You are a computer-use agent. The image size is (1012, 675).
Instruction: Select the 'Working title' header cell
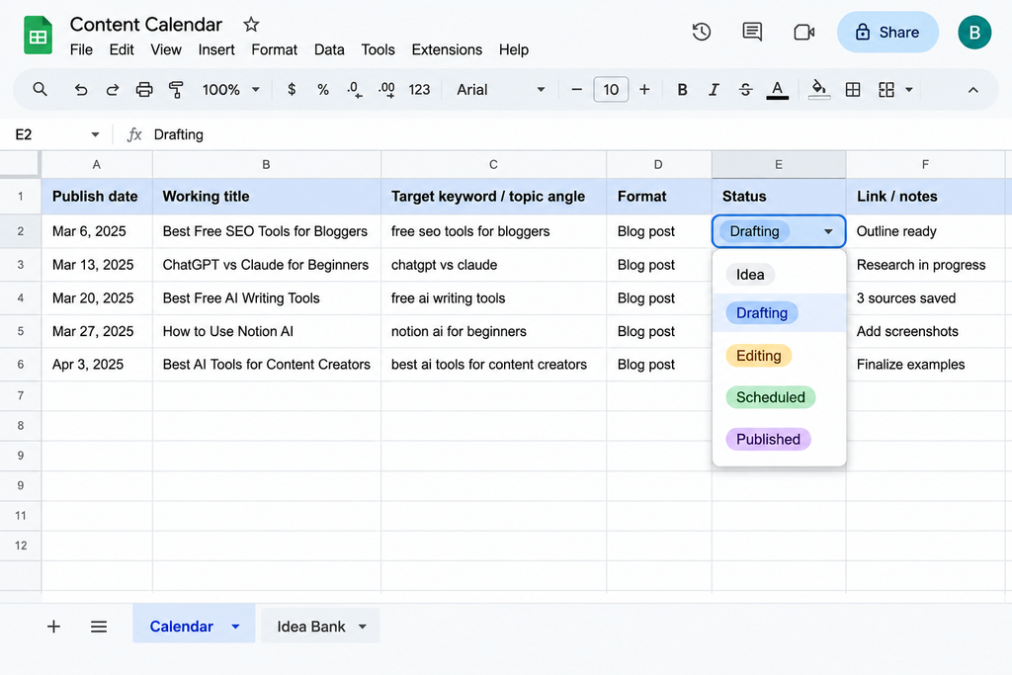pyautogui.click(x=267, y=197)
